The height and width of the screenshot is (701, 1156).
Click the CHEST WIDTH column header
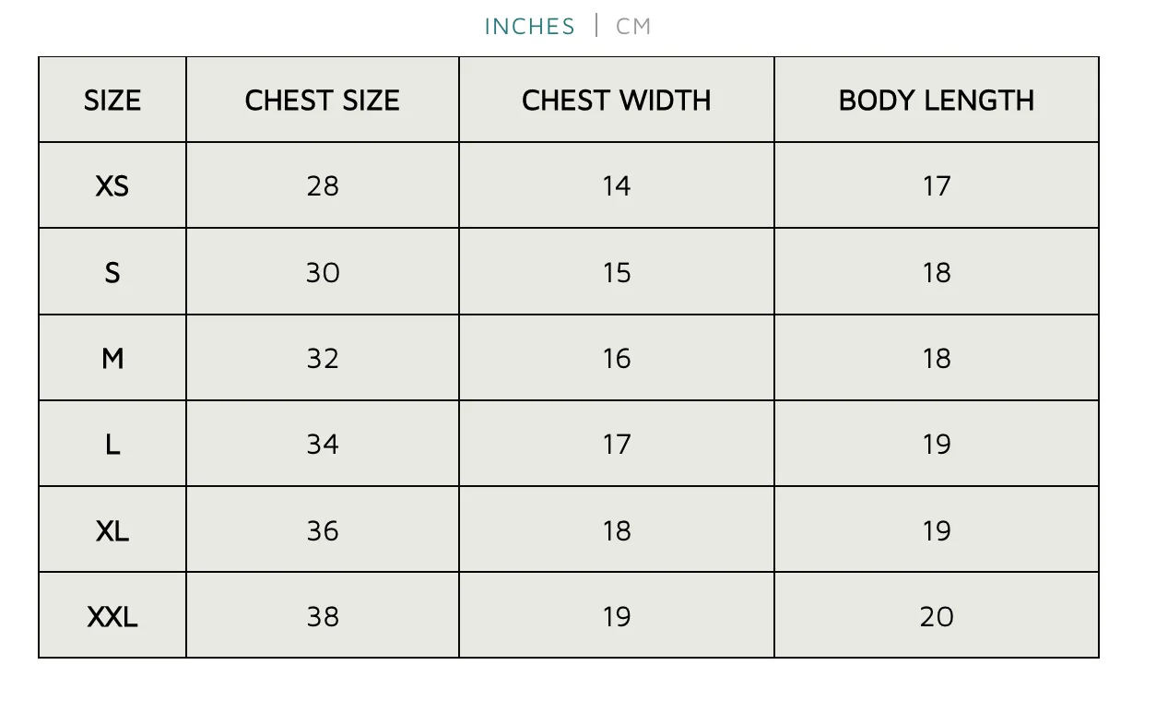coord(617,100)
